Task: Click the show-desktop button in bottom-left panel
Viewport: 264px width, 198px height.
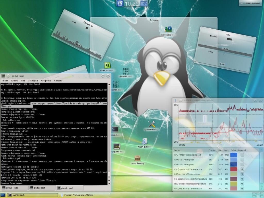Action: [3, 195]
